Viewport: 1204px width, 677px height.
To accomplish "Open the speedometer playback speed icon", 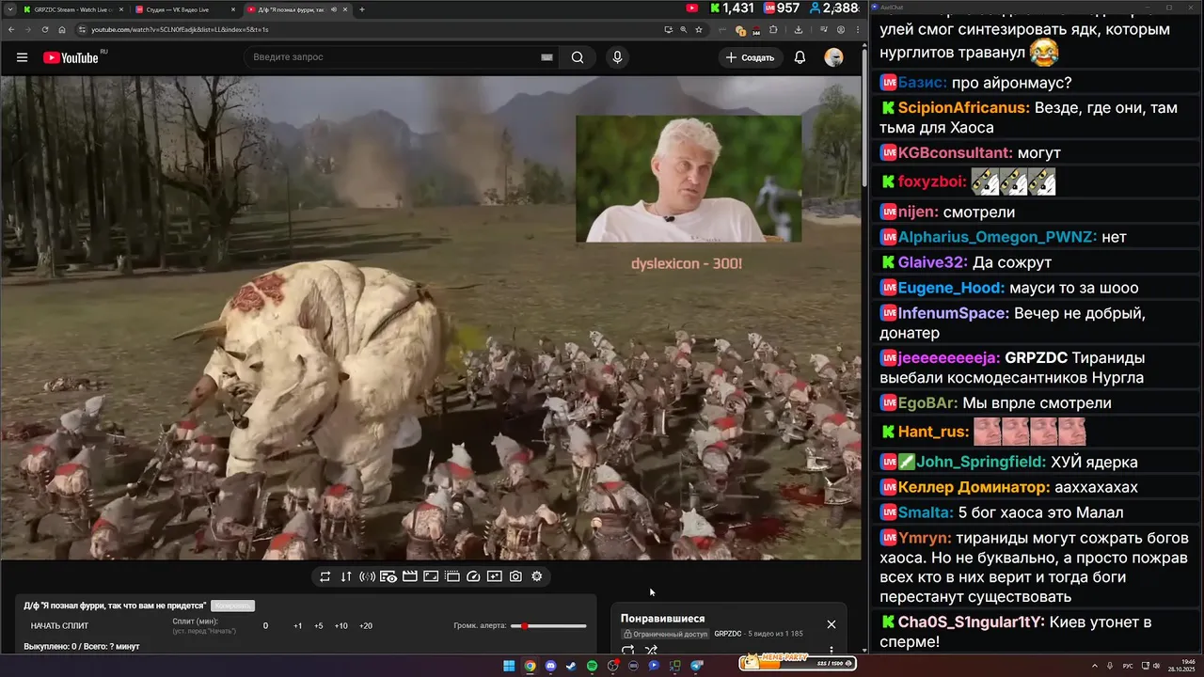I will point(473,576).
